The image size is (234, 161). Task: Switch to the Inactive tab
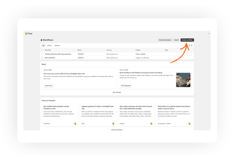click(x=57, y=45)
